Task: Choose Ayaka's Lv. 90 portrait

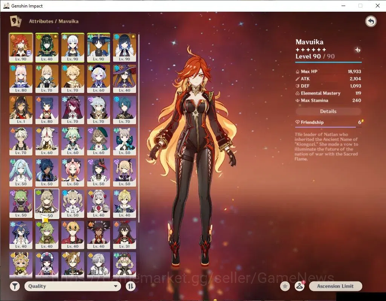Action: click(x=73, y=47)
